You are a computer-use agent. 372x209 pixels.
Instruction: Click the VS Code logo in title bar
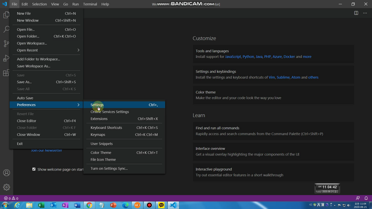(x=5, y=4)
